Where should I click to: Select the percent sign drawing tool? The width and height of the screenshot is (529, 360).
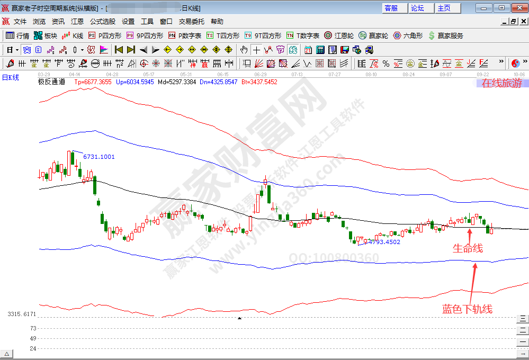tap(385, 64)
